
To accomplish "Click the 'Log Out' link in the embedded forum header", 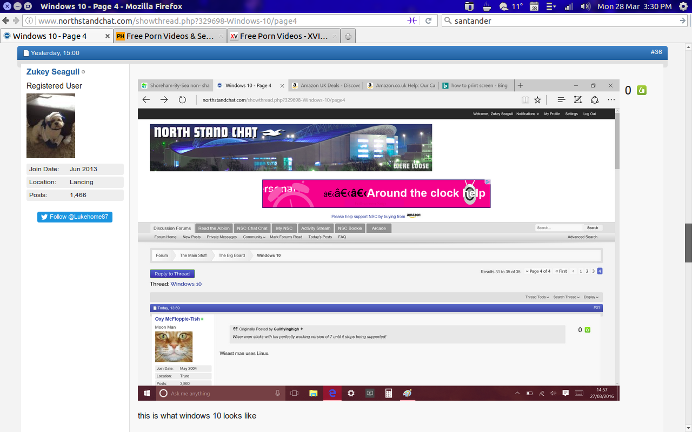I will [x=589, y=114].
